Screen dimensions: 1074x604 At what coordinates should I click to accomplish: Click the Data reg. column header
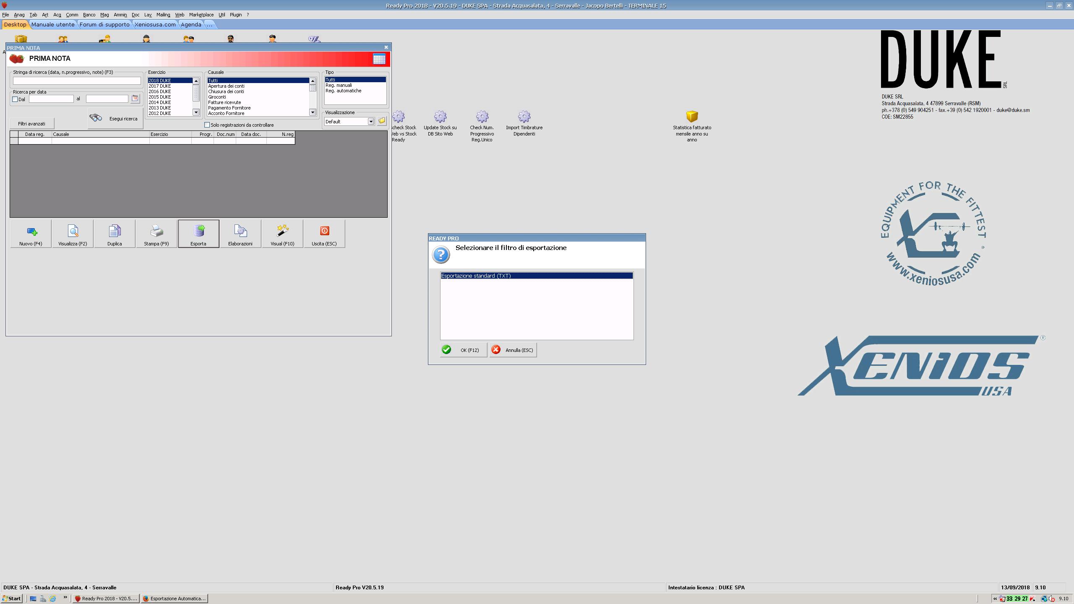35,134
